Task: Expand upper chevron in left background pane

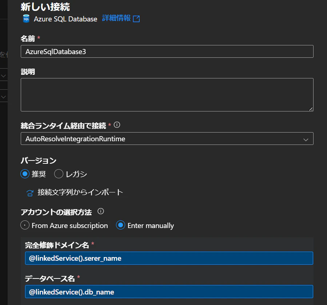Action: tap(3, 76)
